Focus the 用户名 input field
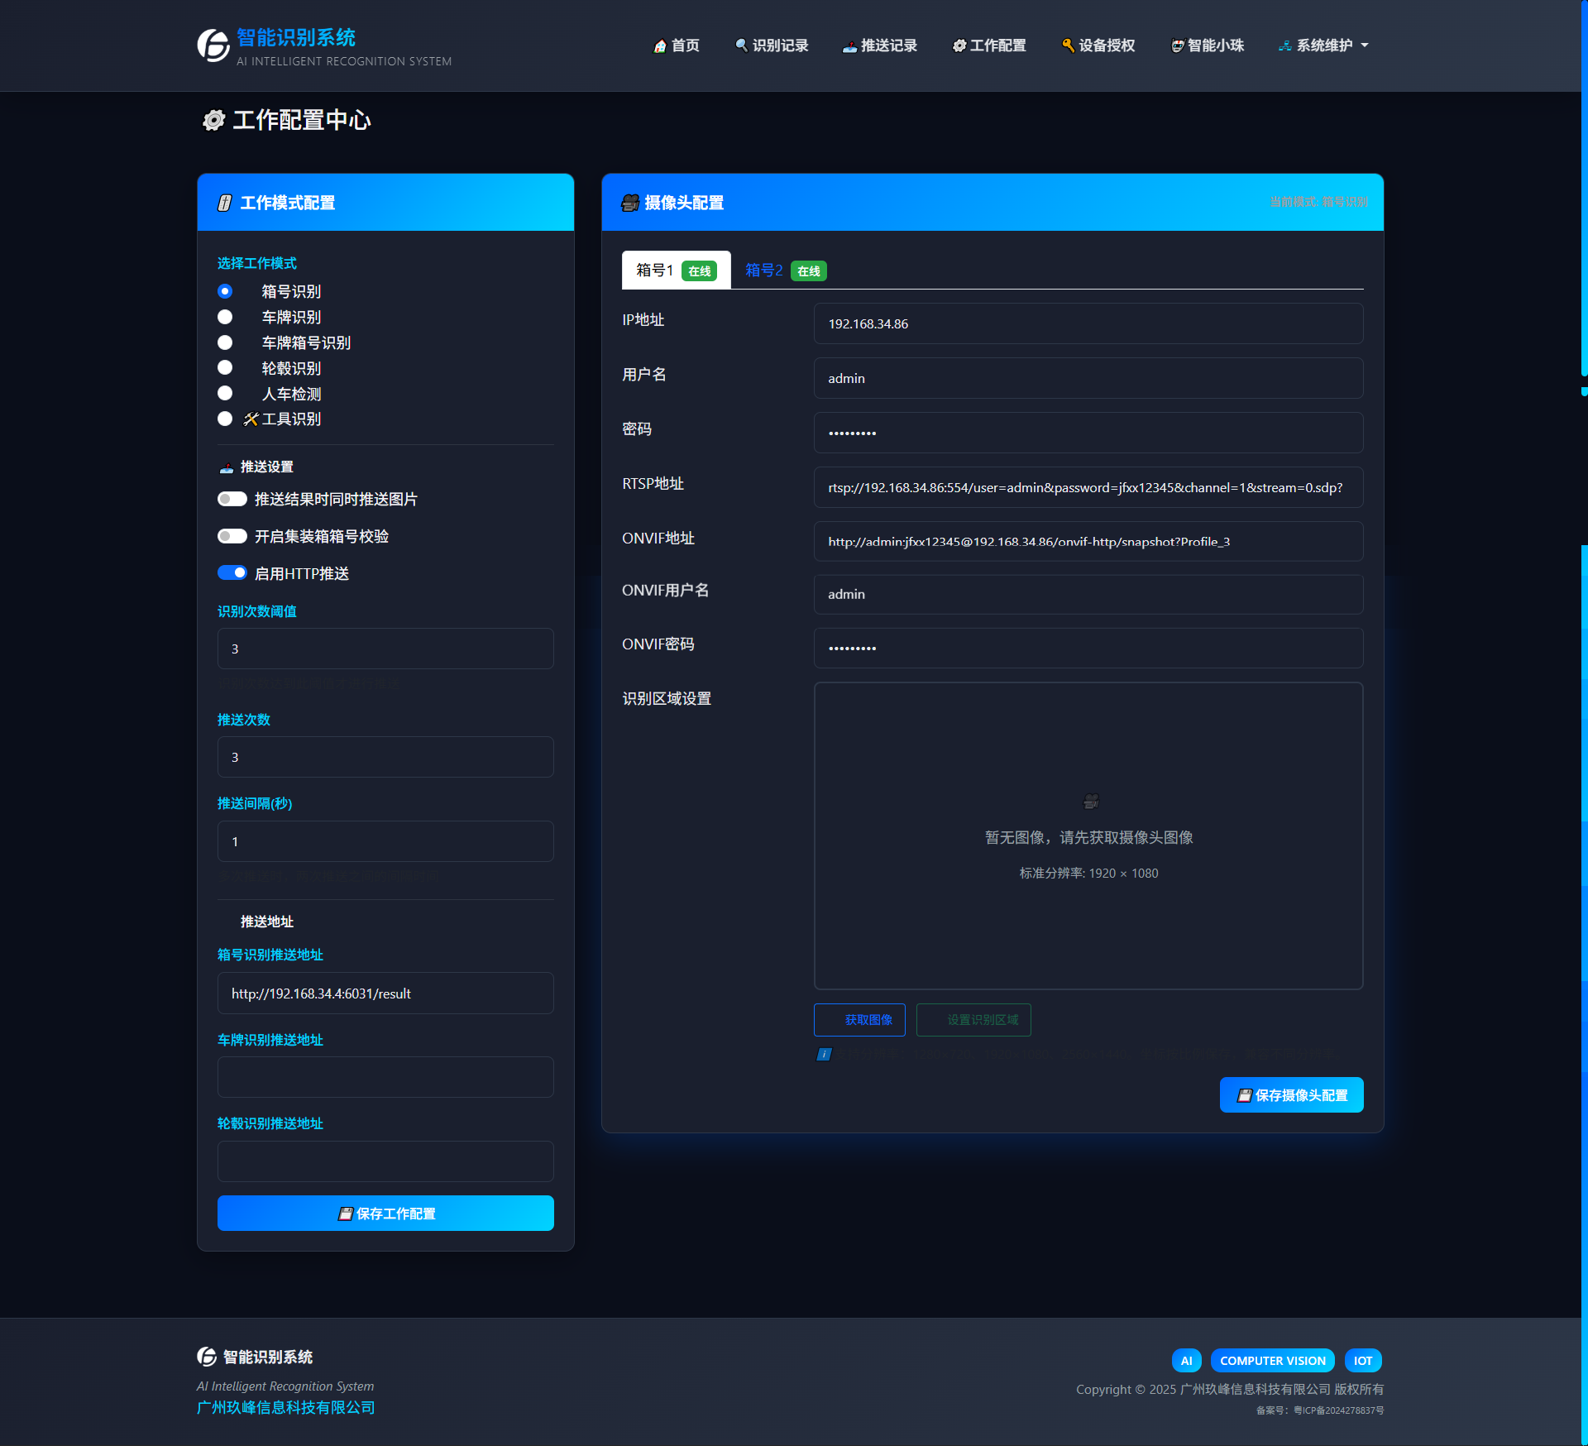This screenshot has height=1446, width=1588. (x=1088, y=378)
